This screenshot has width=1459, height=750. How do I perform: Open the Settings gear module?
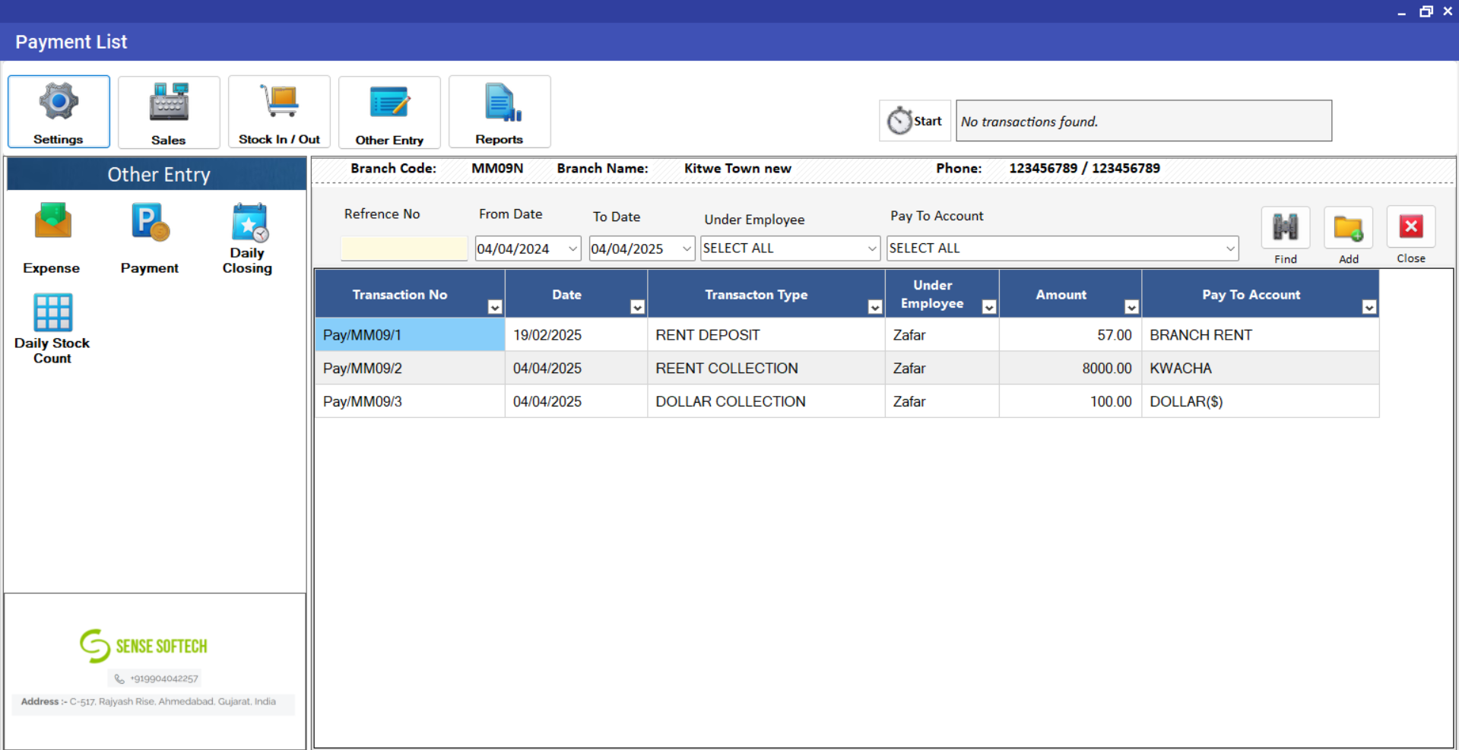pyautogui.click(x=59, y=112)
